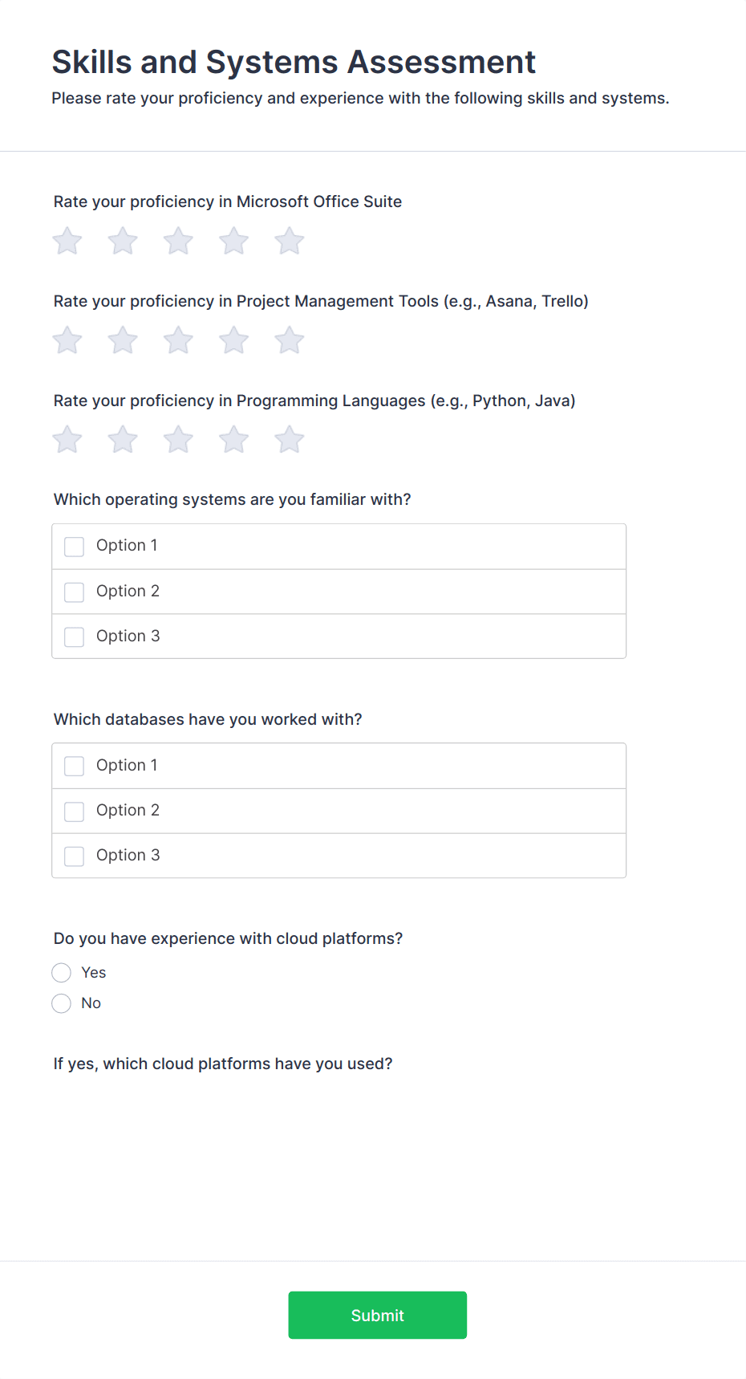Rate Project Management Tools two stars

point(123,340)
